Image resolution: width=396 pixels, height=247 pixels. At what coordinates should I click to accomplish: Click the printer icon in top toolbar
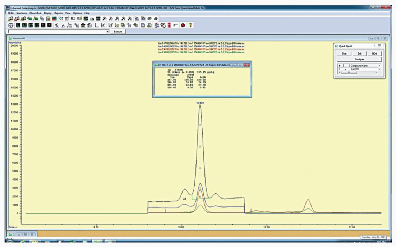click(x=156, y=18)
